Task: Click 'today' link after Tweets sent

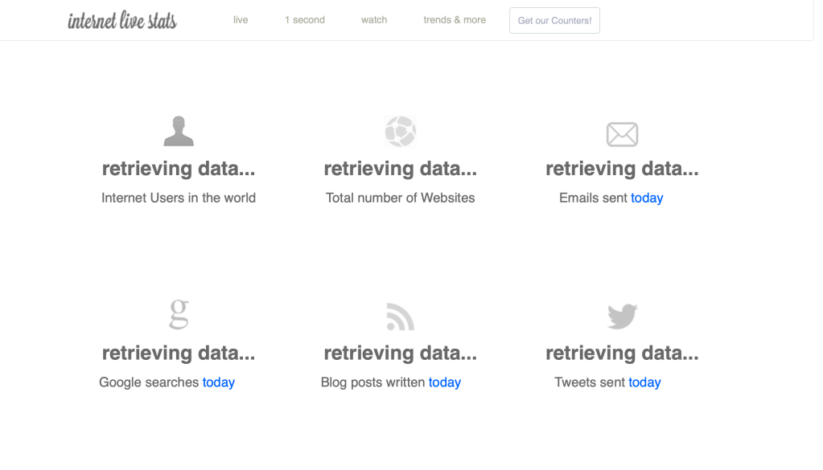Action: [644, 382]
